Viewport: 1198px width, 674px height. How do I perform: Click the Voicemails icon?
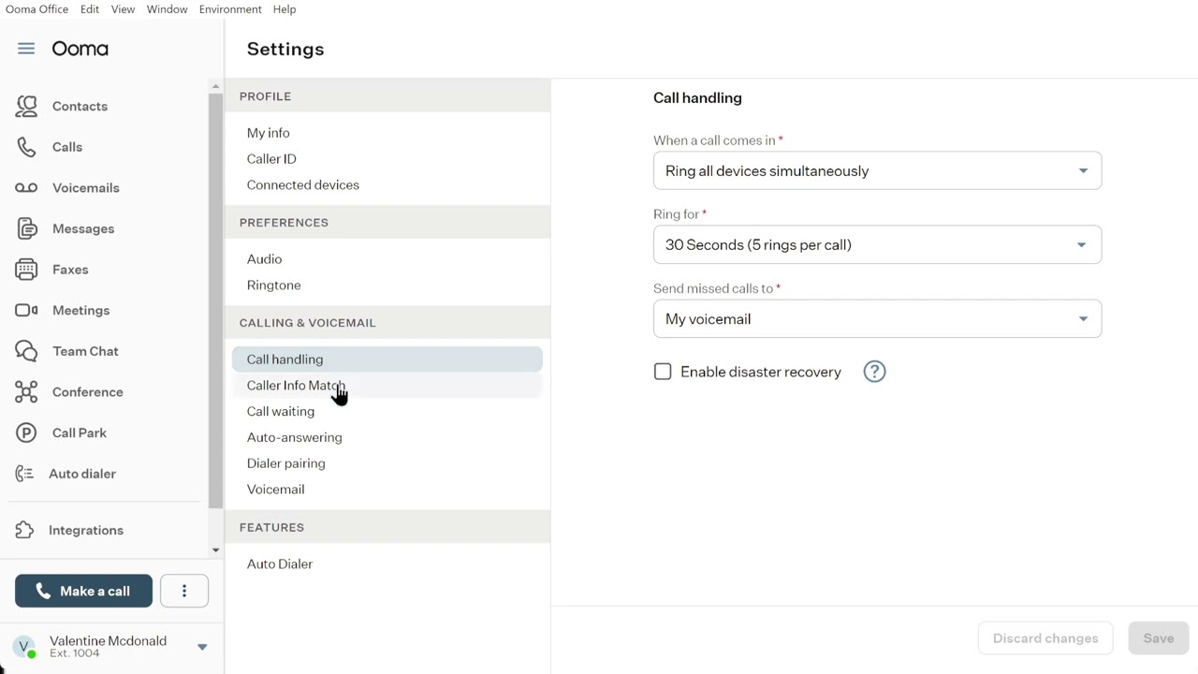(26, 188)
